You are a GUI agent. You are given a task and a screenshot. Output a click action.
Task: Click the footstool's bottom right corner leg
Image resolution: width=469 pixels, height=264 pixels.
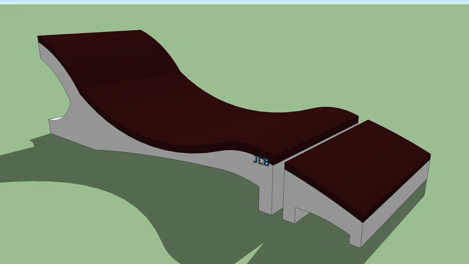356,231
